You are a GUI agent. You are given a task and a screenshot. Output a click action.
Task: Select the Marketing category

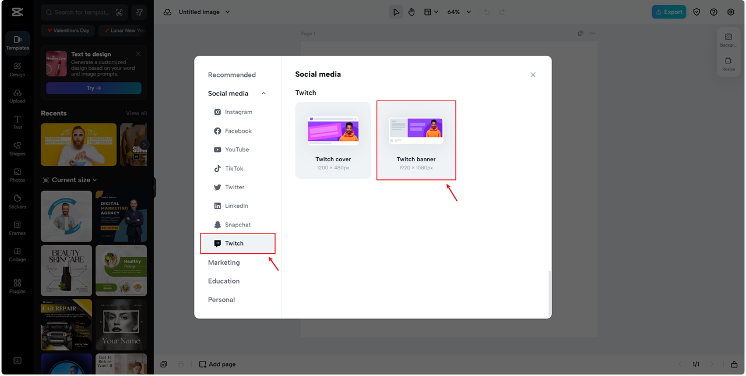(224, 263)
